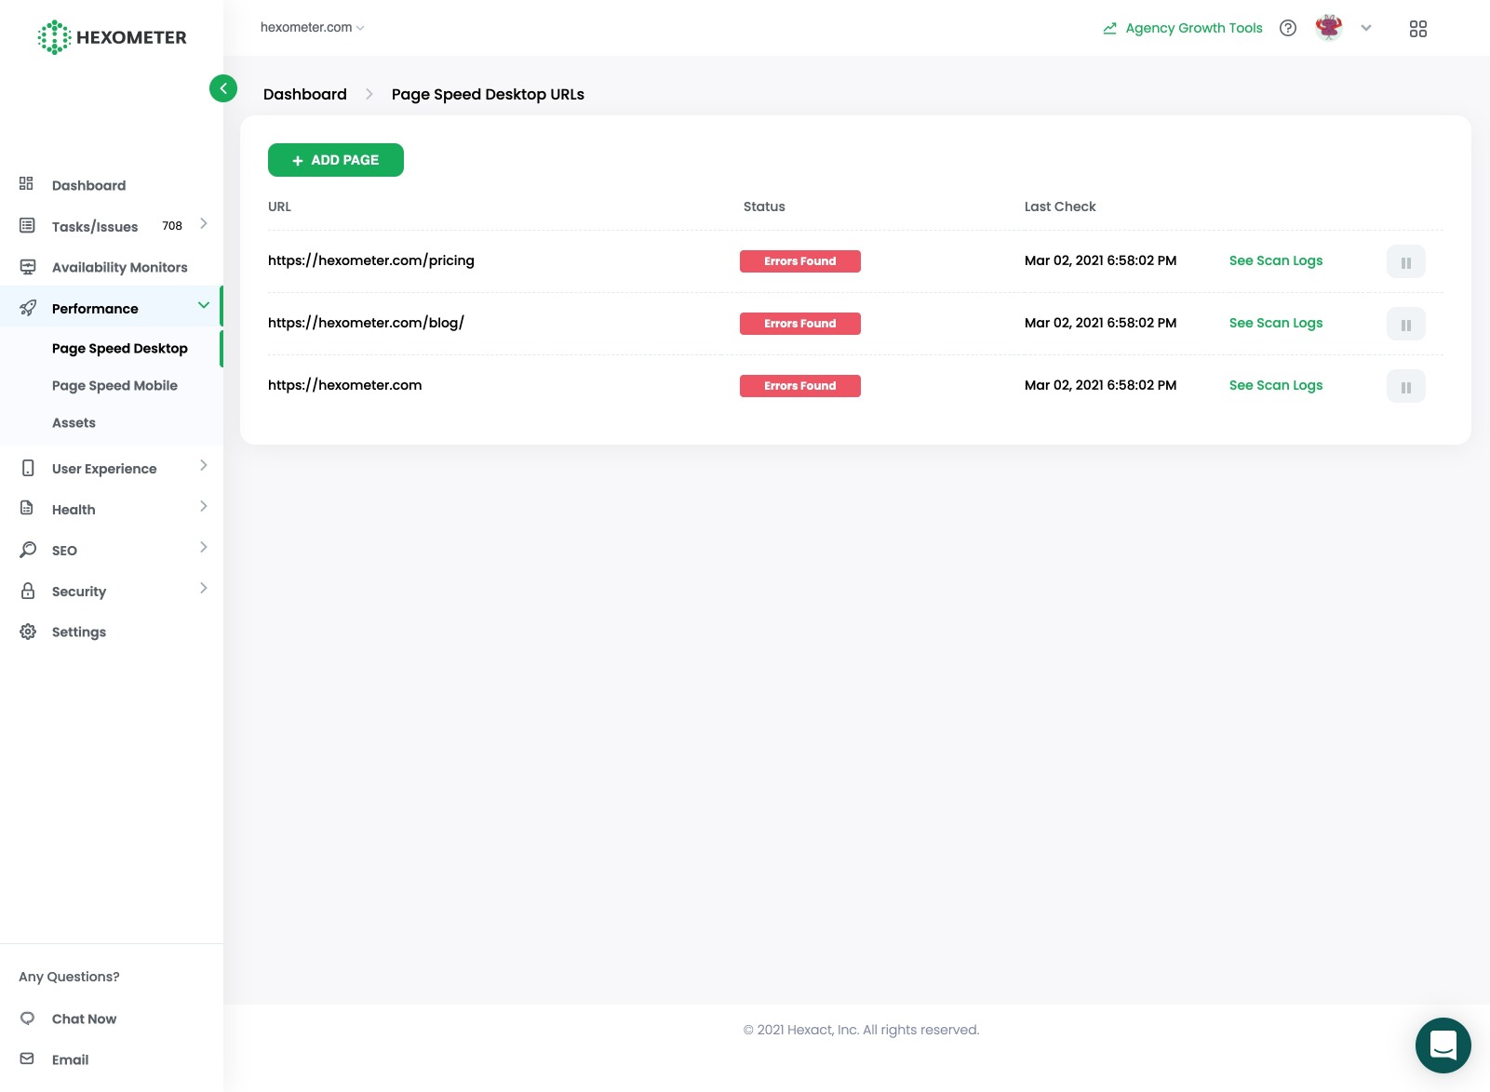Collapse the sidebar with the green arrow
The image size is (1490, 1092).
tap(223, 88)
